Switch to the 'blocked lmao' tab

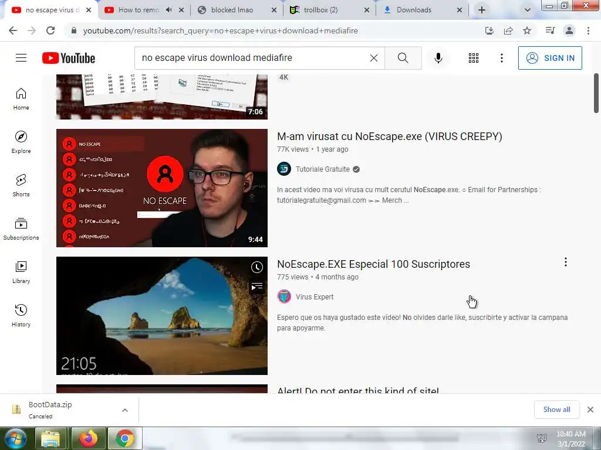tap(231, 10)
